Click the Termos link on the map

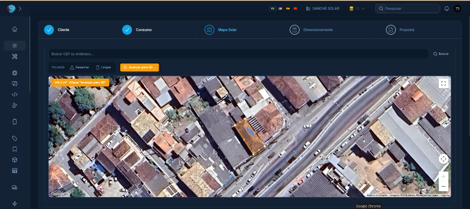(445, 195)
